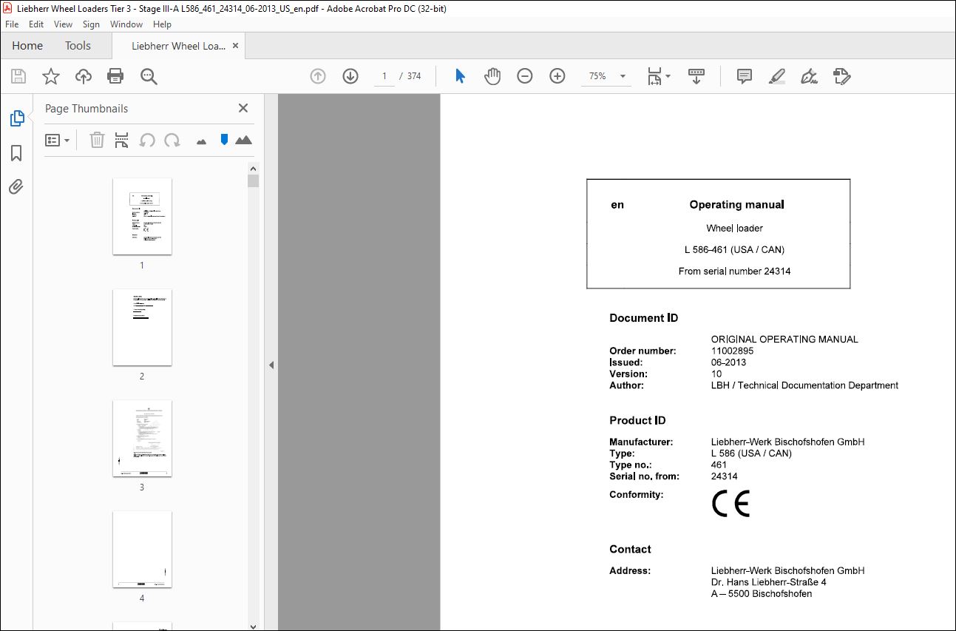The image size is (956, 631).
Task: Select page 4 thumbnail
Action: click(142, 549)
